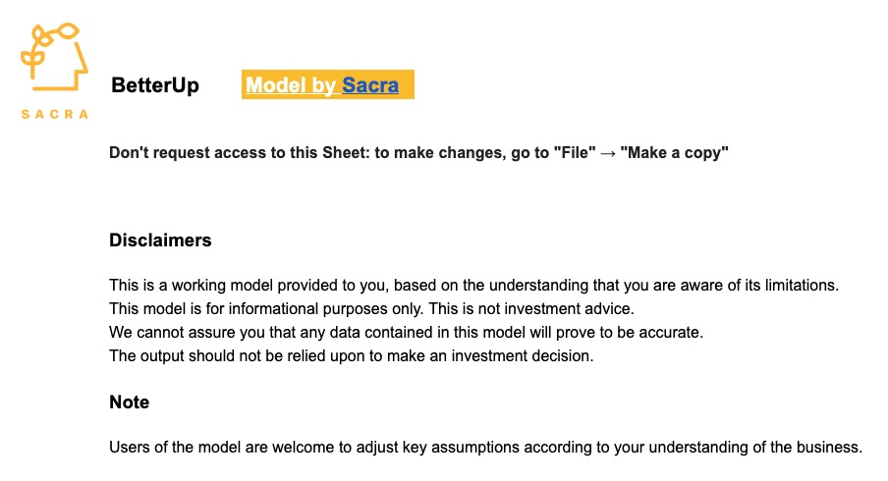Click the arrow symbol after "File"
888x481 pixels.
coord(608,153)
